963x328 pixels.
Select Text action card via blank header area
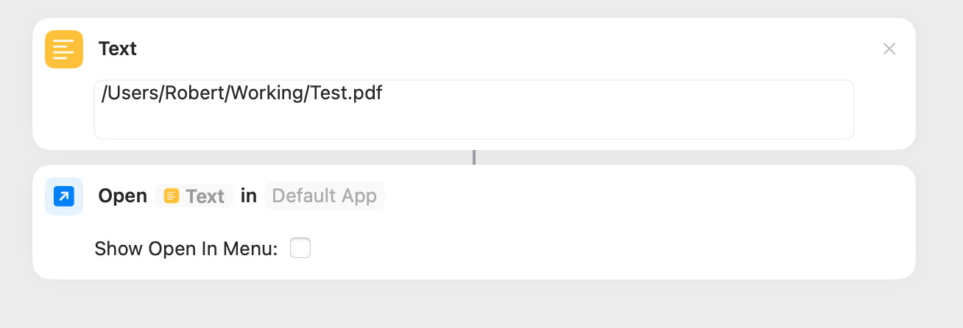tap(508, 49)
